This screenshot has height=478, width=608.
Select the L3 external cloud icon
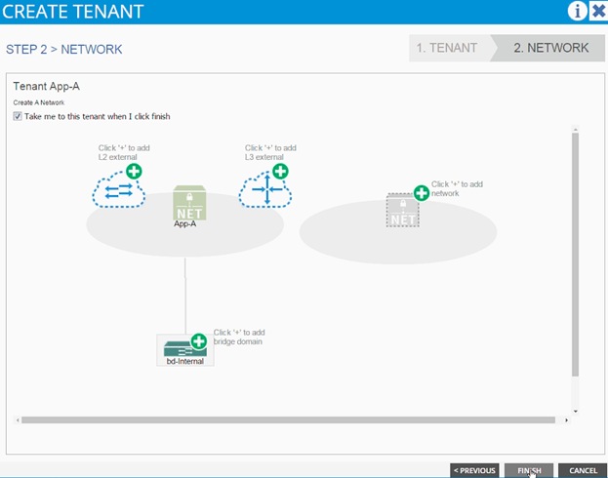pyautogui.click(x=264, y=189)
